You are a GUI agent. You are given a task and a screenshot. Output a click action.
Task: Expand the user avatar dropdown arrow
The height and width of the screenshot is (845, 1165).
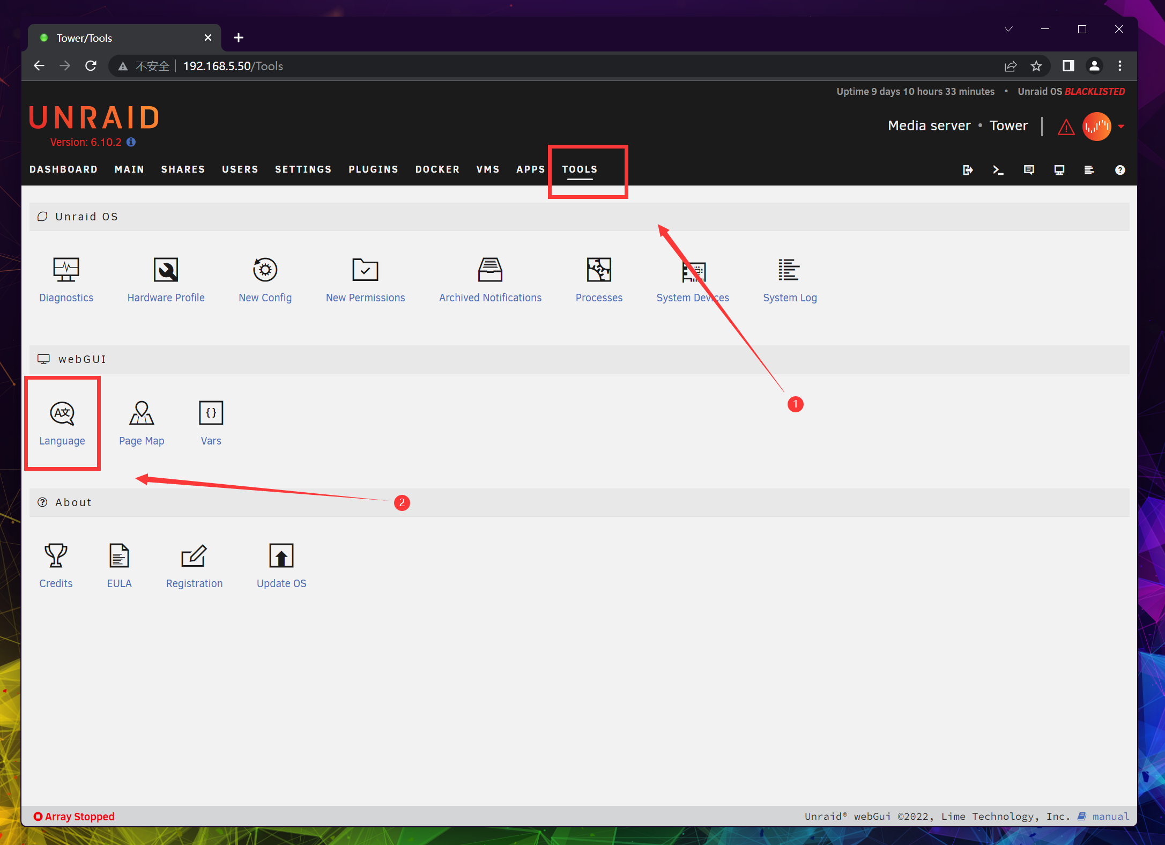(1121, 127)
